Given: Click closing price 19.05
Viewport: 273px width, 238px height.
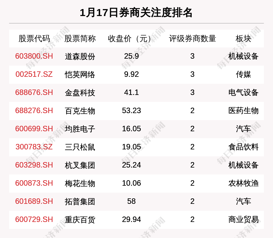Looking at the screenshot, I should click(x=131, y=147).
